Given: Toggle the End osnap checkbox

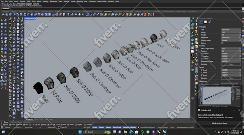Looking at the screenshot, I should click(4, 125).
